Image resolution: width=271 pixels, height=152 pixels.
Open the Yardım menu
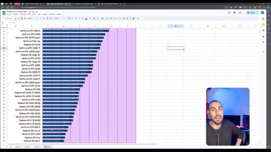[59, 14]
